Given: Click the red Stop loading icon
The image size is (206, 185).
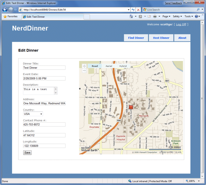Looking at the screenshot, I should coord(138,10).
